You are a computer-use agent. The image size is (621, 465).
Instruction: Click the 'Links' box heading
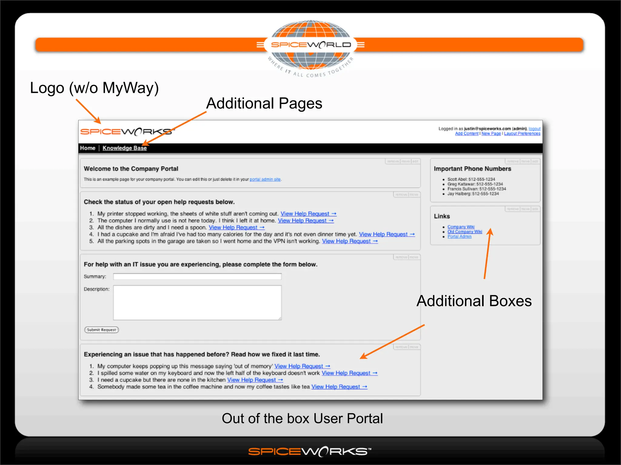[442, 216]
